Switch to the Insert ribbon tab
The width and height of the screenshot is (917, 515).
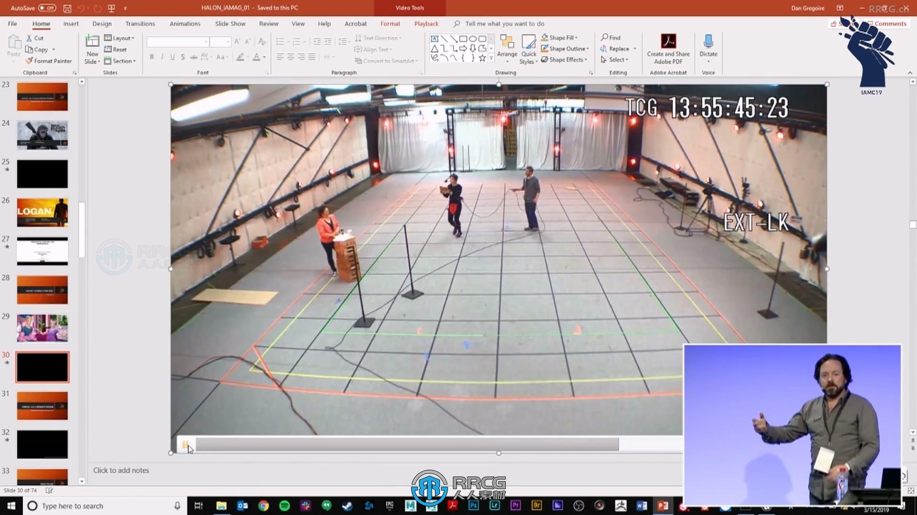71,23
